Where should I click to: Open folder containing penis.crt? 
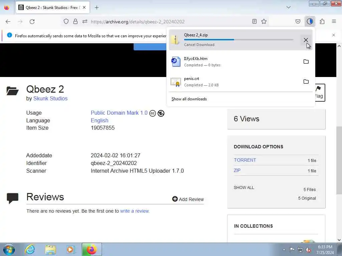pos(306,82)
